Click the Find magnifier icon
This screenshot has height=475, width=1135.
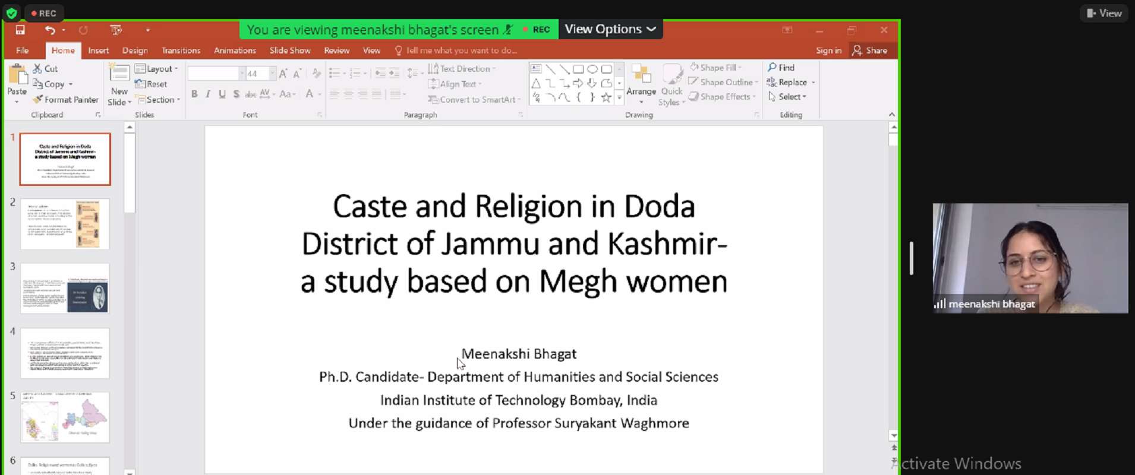tap(772, 68)
